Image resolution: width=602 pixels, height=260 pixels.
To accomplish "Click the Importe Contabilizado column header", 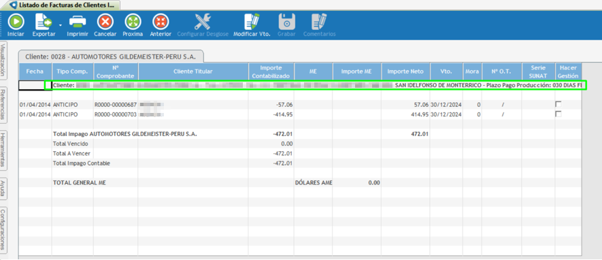I will pyautogui.click(x=271, y=71).
